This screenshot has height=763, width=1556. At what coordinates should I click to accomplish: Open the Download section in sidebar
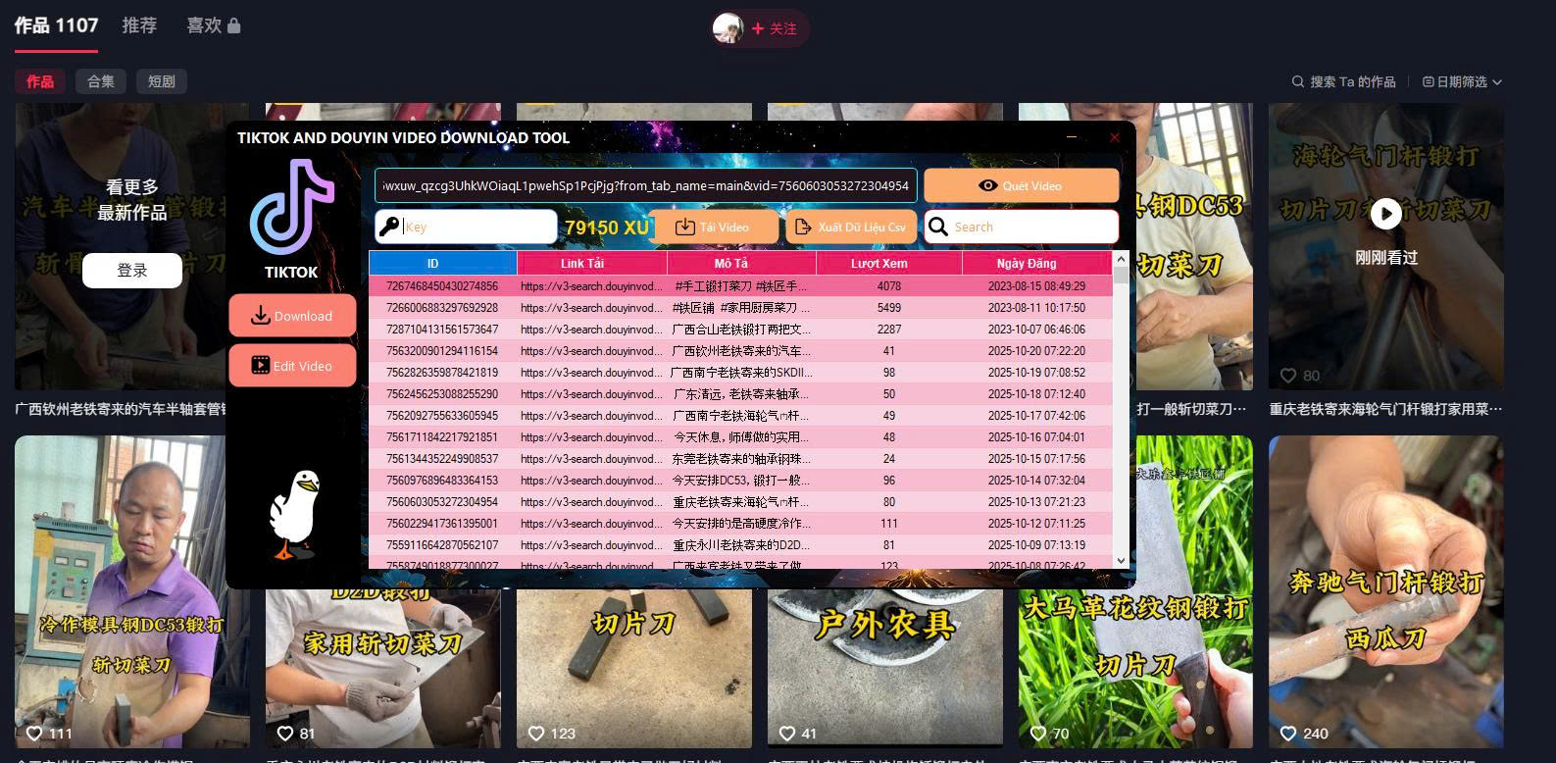tap(292, 316)
